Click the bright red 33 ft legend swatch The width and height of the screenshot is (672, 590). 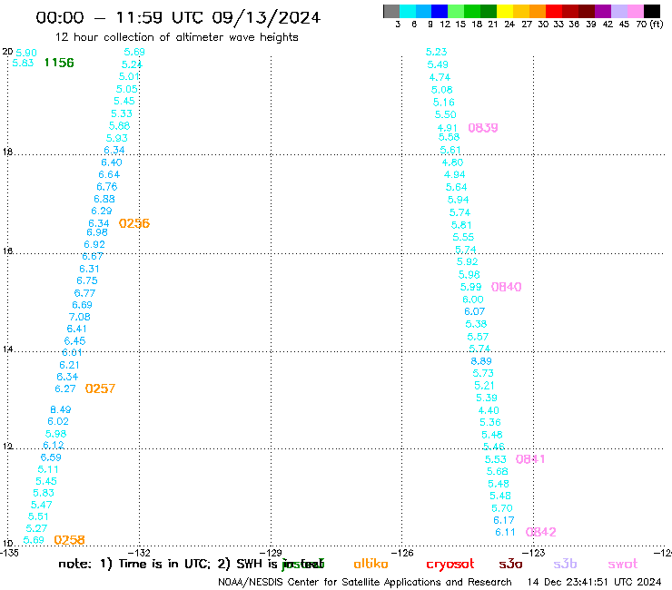pyautogui.click(x=554, y=11)
